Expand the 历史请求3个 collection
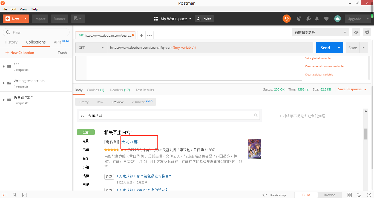The height and width of the screenshot is (198, 374). pos(4,100)
